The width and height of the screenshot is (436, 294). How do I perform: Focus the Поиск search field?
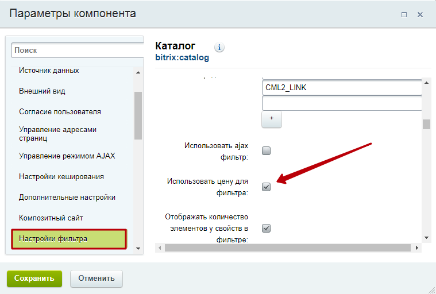tap(78, 51)
